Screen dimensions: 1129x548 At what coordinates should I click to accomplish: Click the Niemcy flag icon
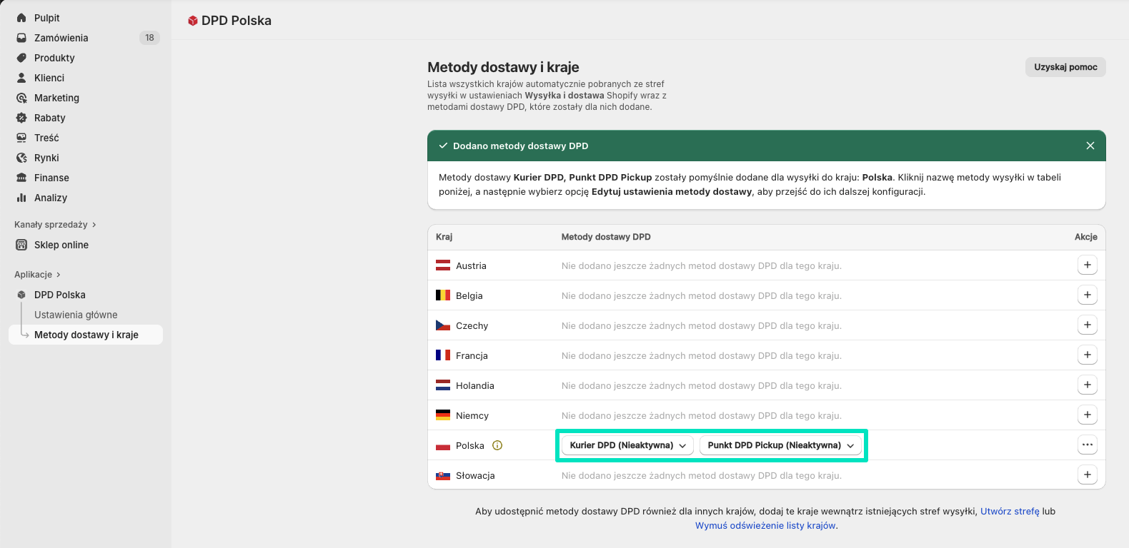(x=443, y=415)
